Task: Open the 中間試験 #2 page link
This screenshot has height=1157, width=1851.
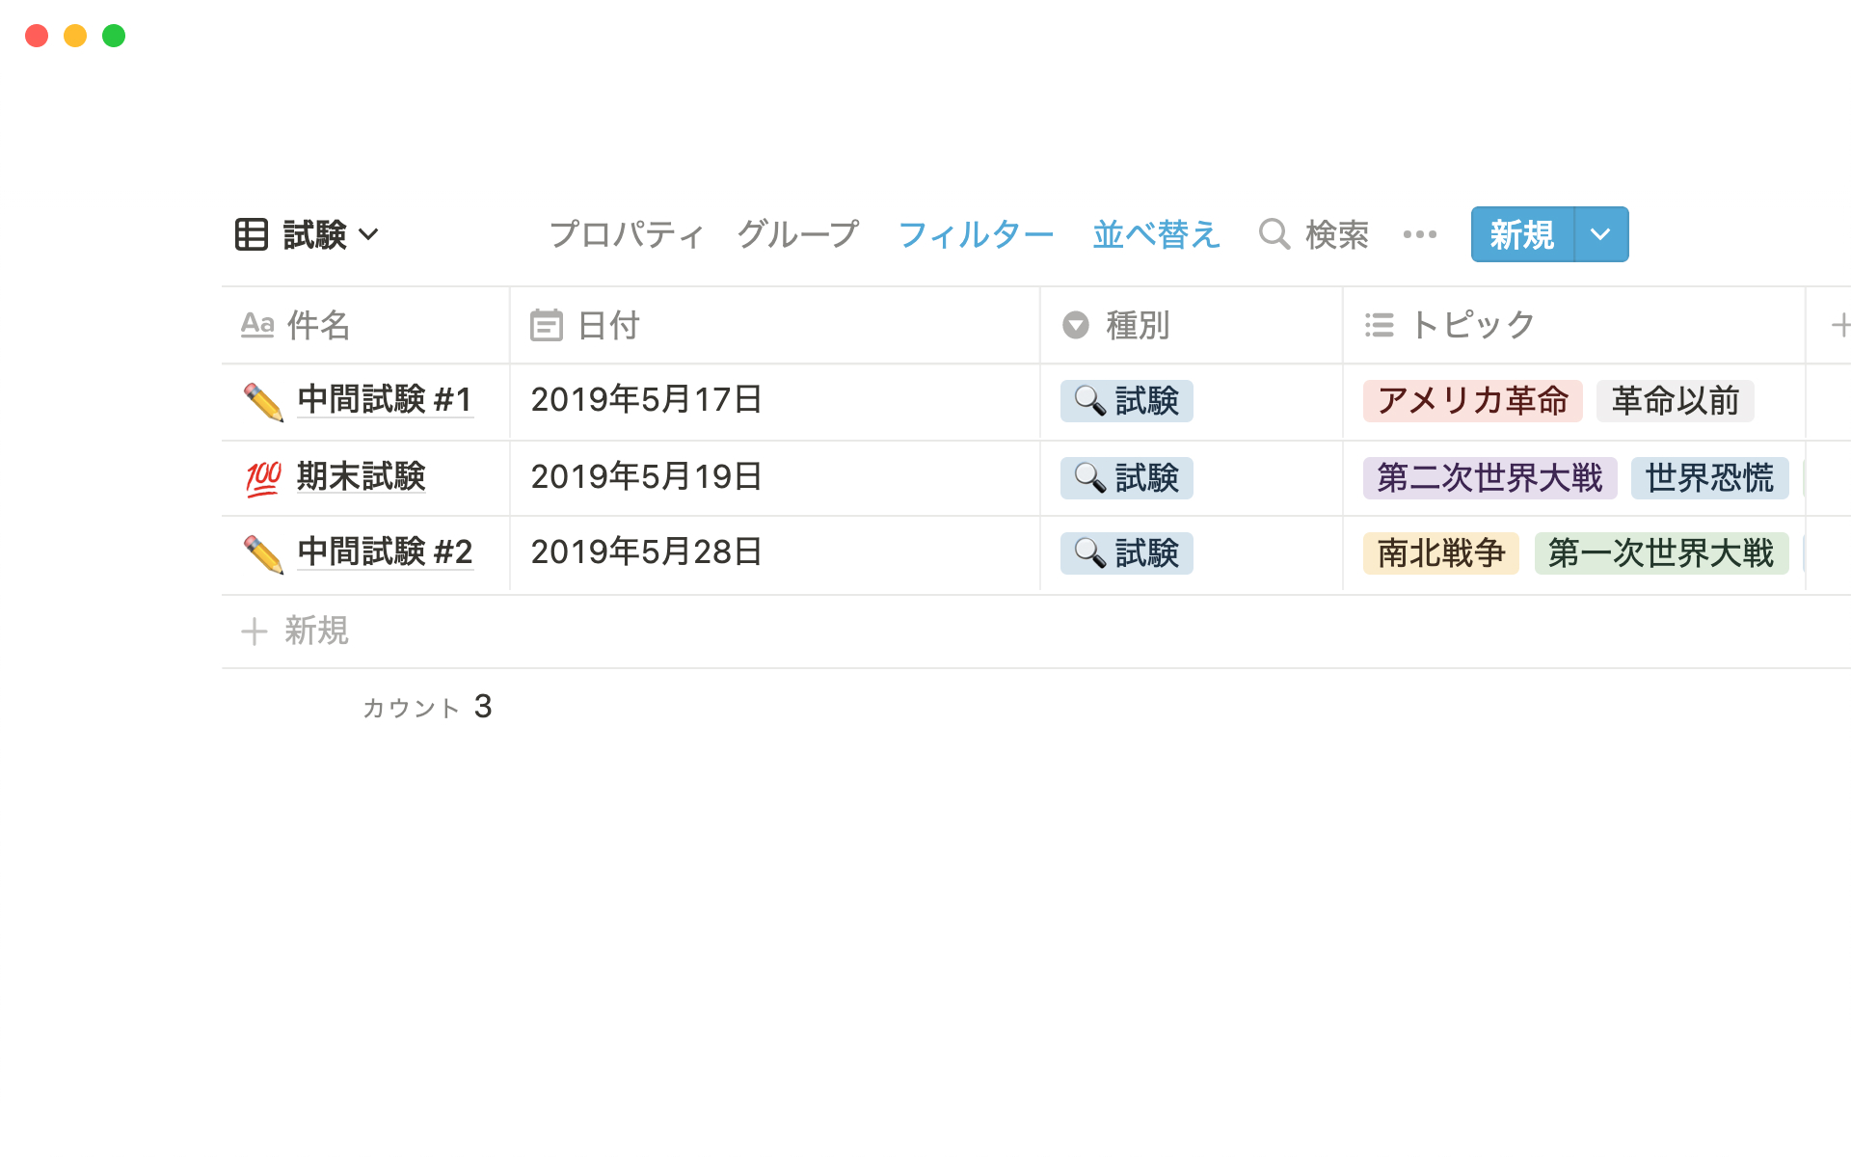Action: tap(385, 552)
